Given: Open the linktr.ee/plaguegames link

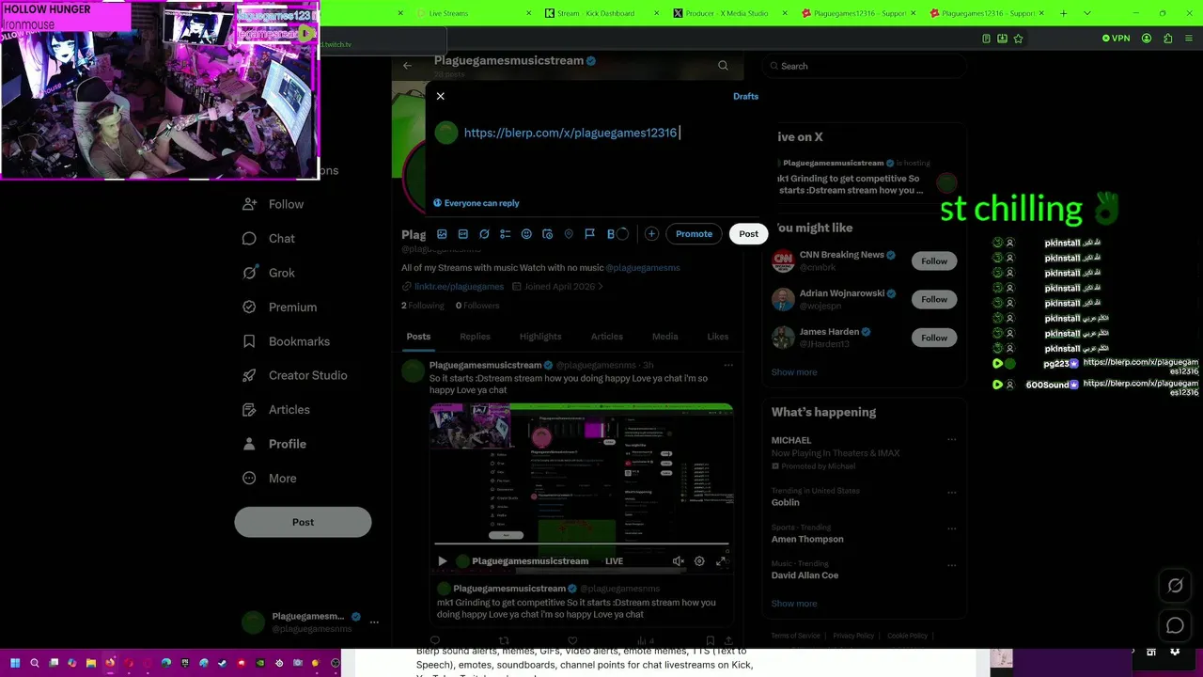Looking at the screenshot, I should click(x=459, y=287).
